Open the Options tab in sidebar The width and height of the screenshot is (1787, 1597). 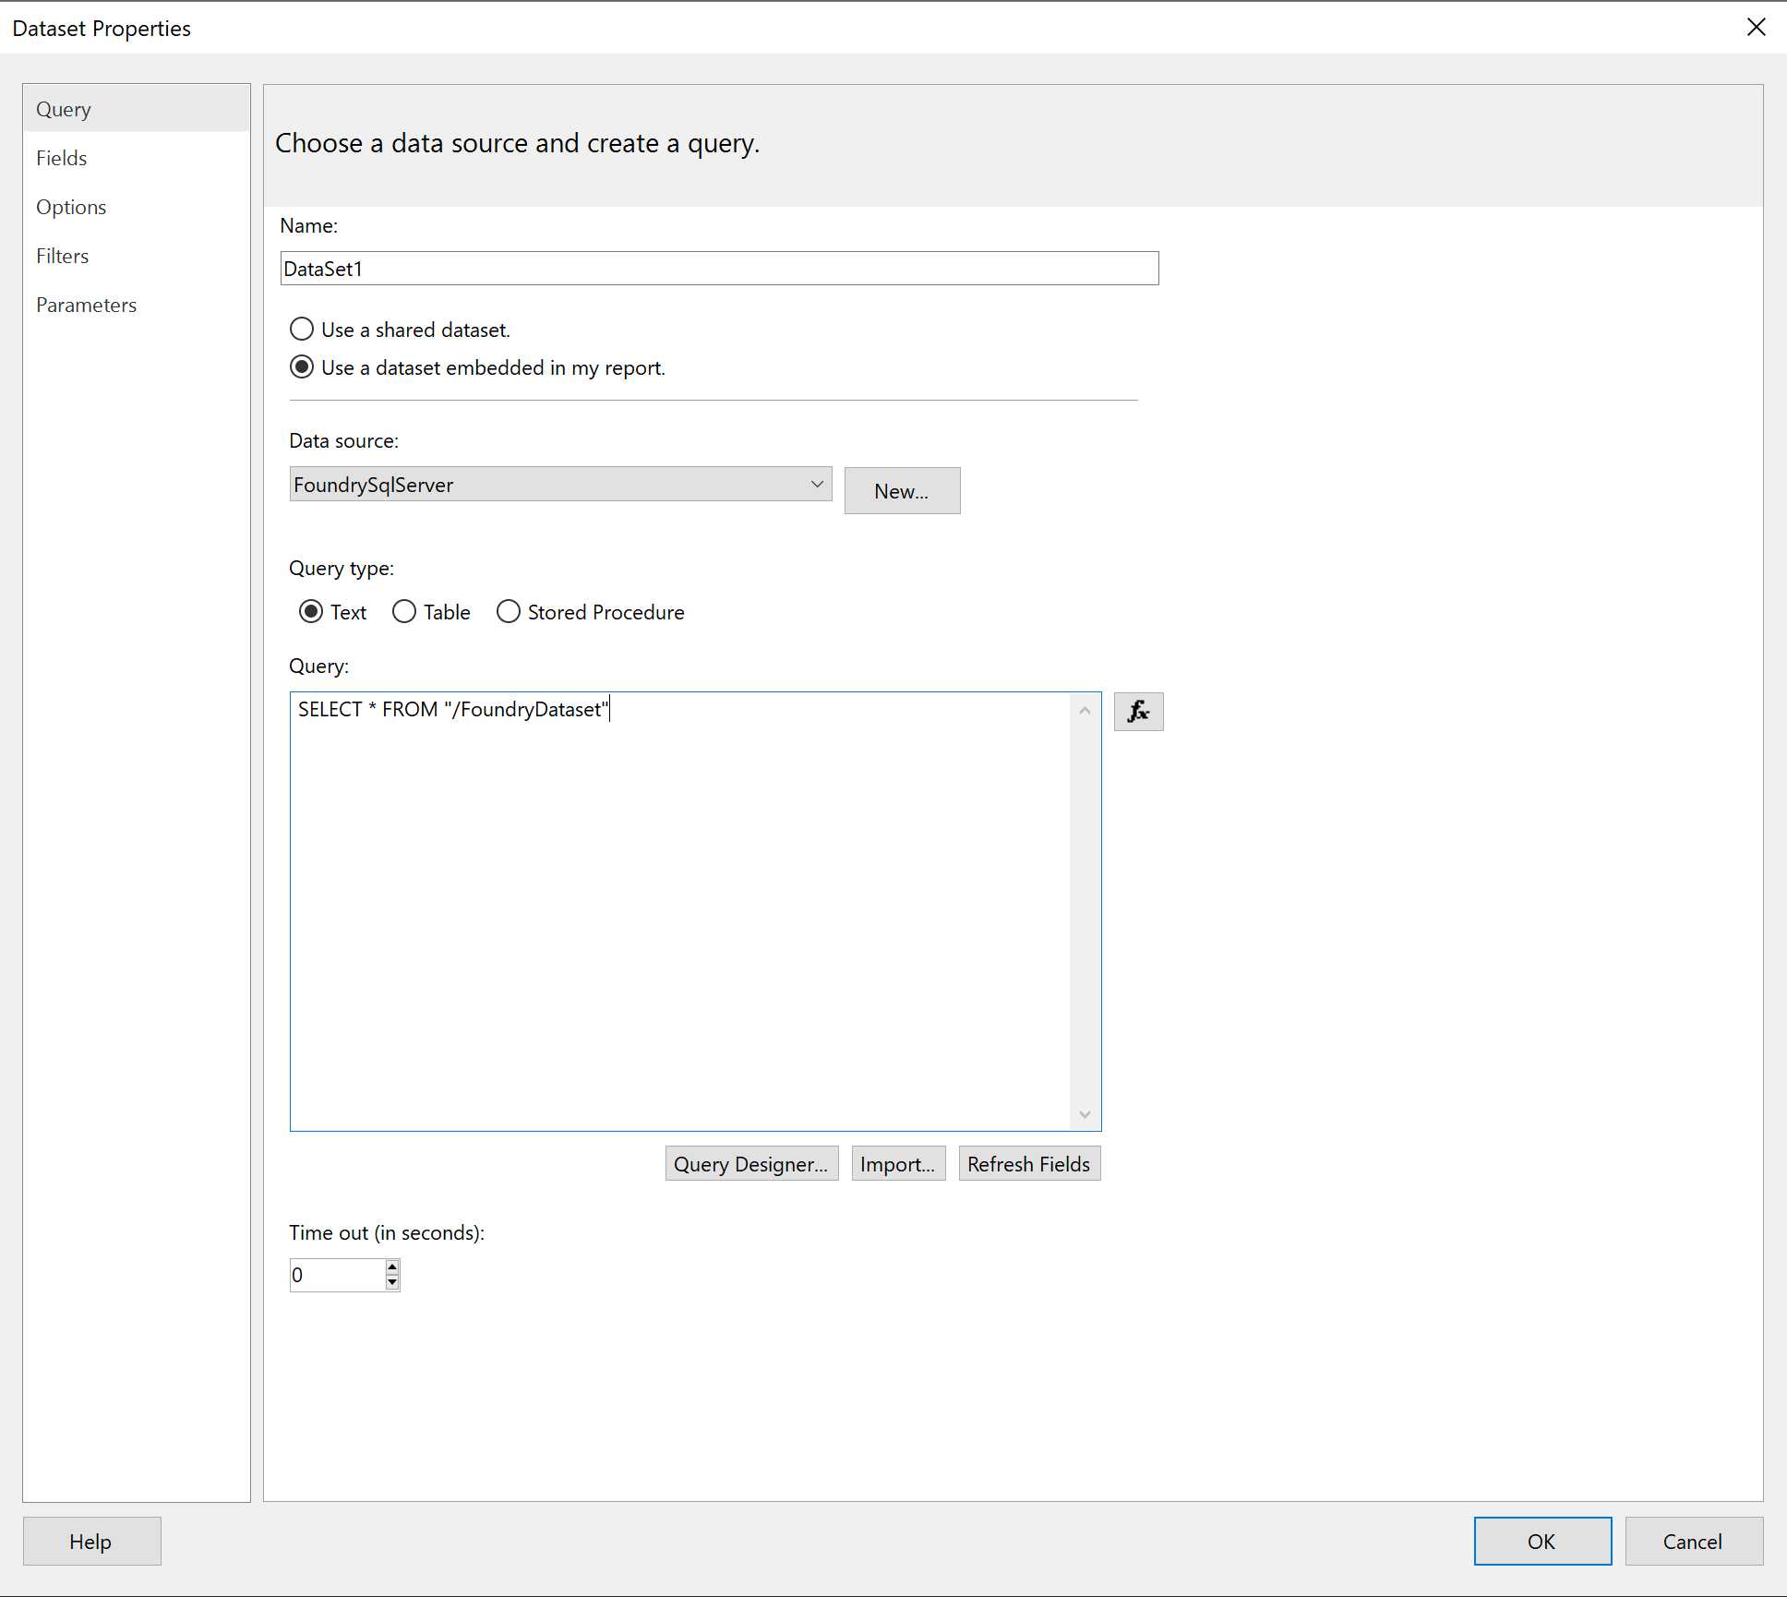tap(73, 205)
